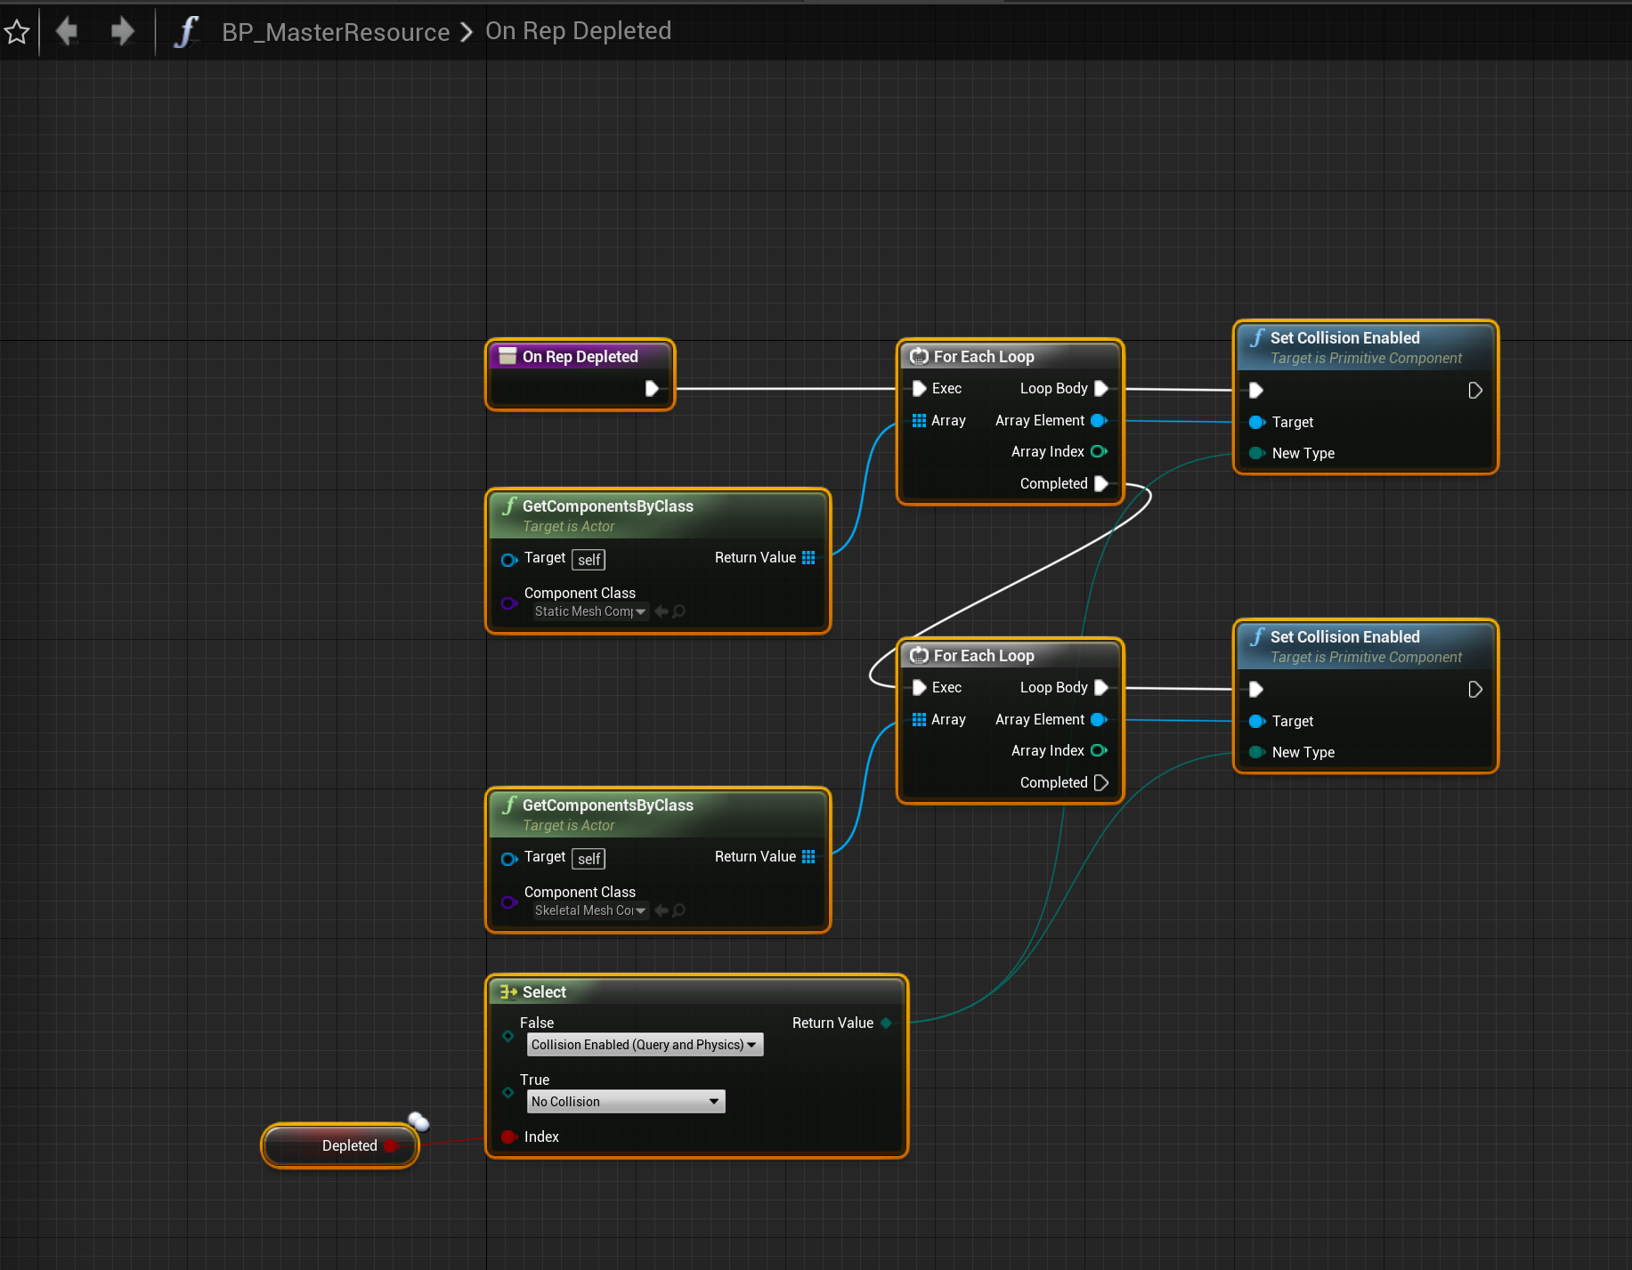Click the On Rep Depleted node icon

coord(507,357)
